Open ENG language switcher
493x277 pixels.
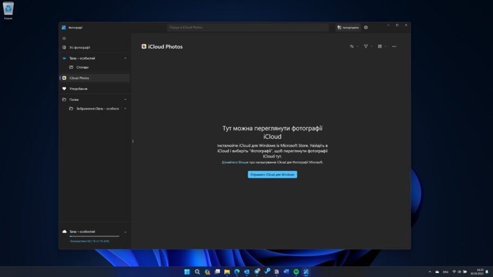click(x=445, y=272)
